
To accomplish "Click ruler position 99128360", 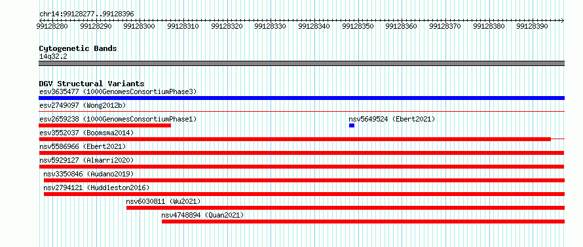I will pyautogui.click(x=401, y=26).
